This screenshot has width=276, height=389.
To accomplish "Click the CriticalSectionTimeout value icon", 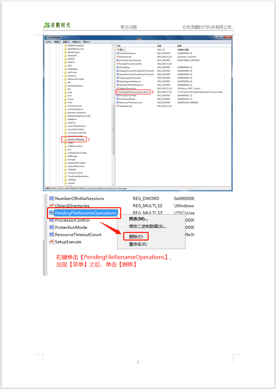I will click(118, 60).
